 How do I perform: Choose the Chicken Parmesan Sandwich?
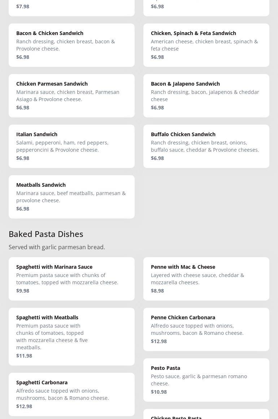(71, 95)
